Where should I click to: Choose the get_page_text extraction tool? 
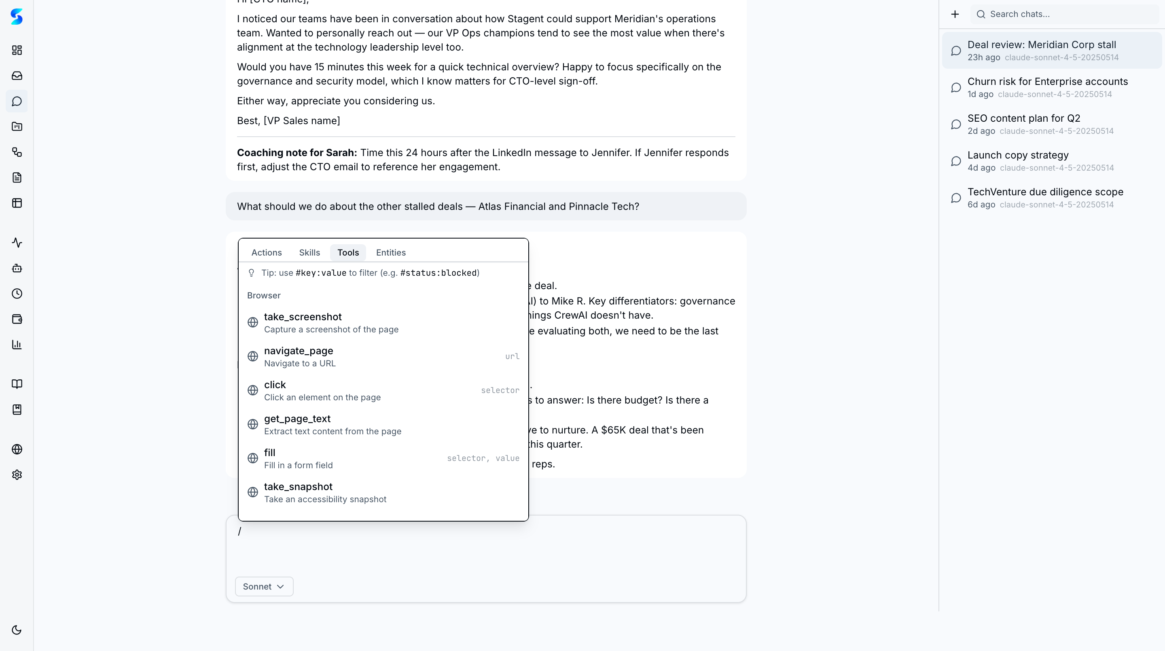pos(297,424)
